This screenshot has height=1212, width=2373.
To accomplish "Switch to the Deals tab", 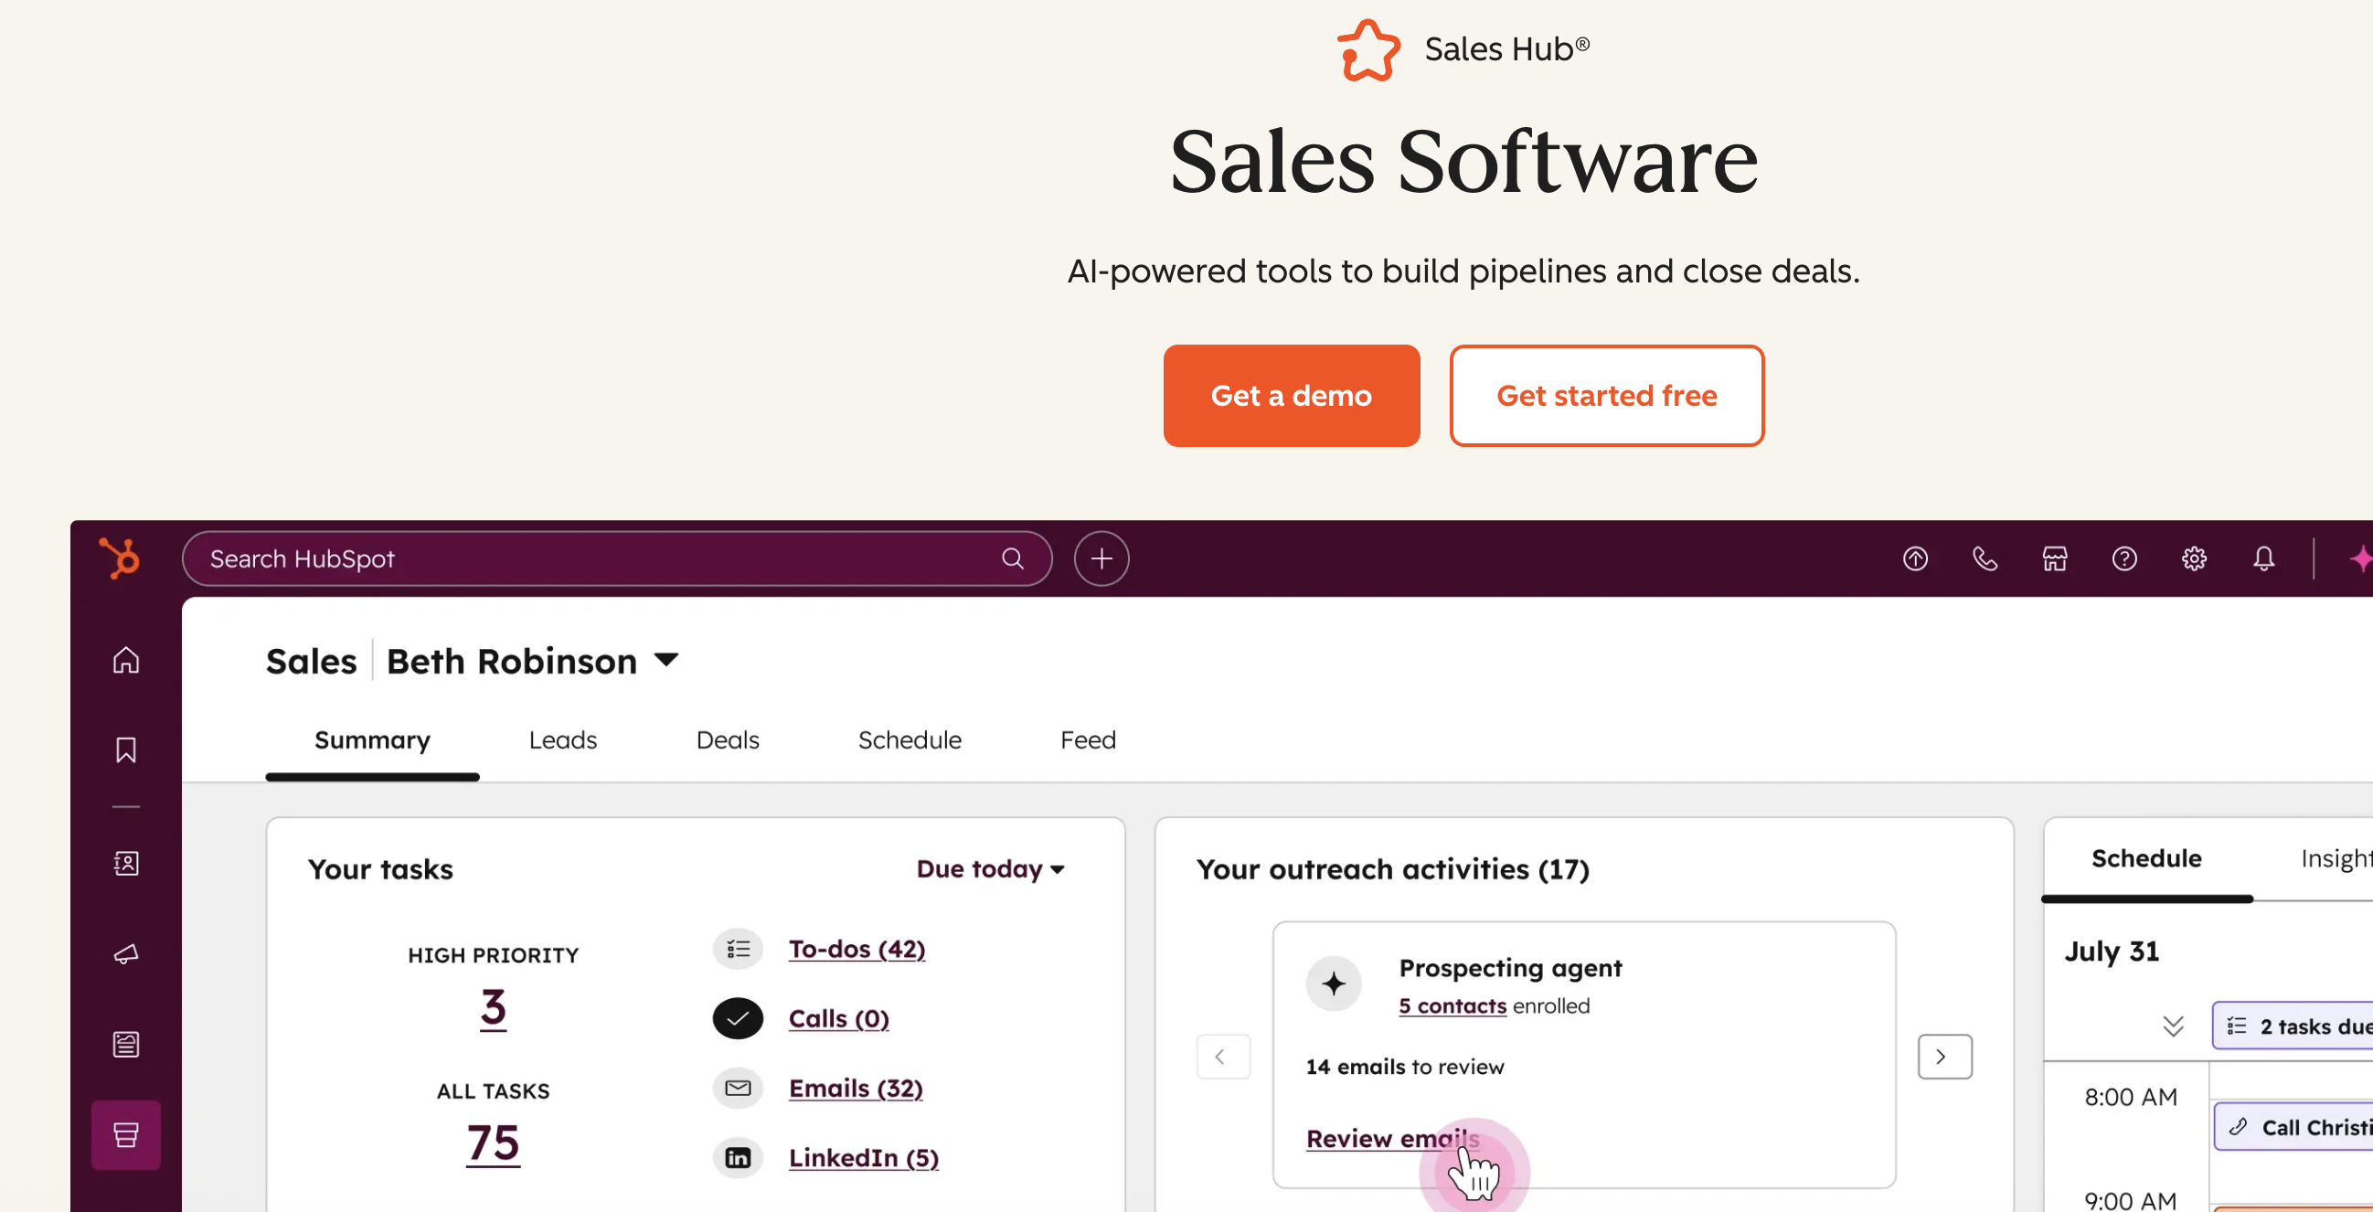I will click(x=727, y=739).
